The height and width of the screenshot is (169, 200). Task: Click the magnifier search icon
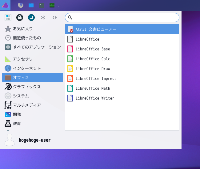tap(70, 18)
